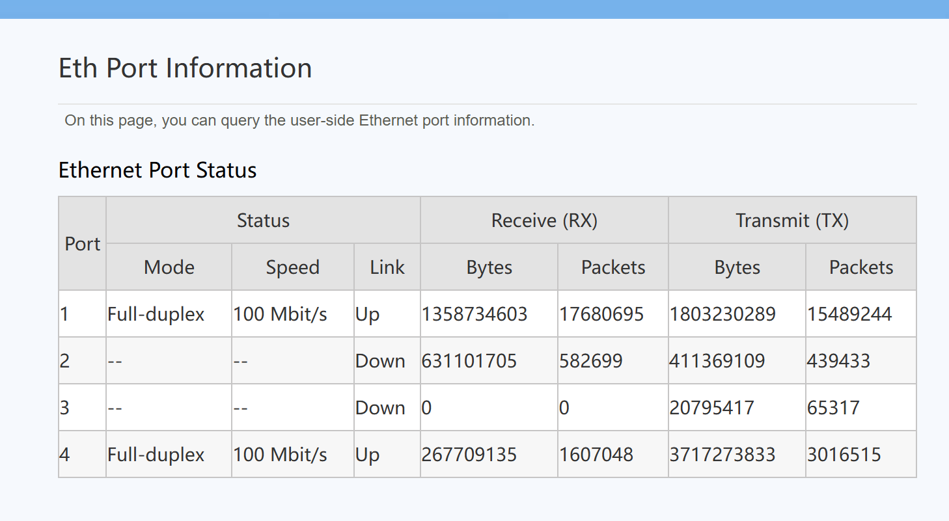The width and height of the screenshot is (949, 521).
Task: Select TX packets value "3016515"
Action: [x=861, y=455]
